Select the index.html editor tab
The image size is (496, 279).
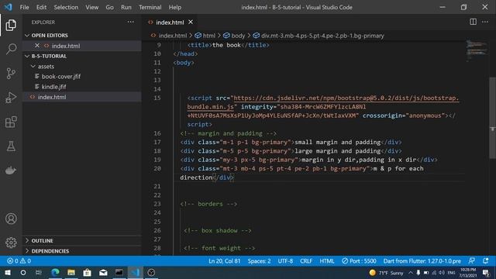[170, 22]
